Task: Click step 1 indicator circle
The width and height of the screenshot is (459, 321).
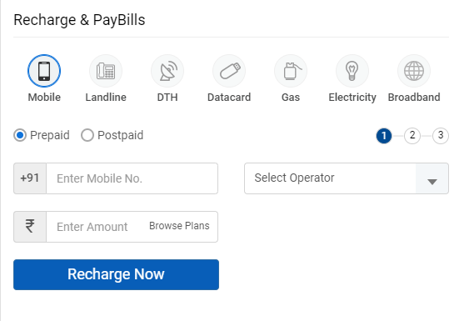Action: (384, 136)
